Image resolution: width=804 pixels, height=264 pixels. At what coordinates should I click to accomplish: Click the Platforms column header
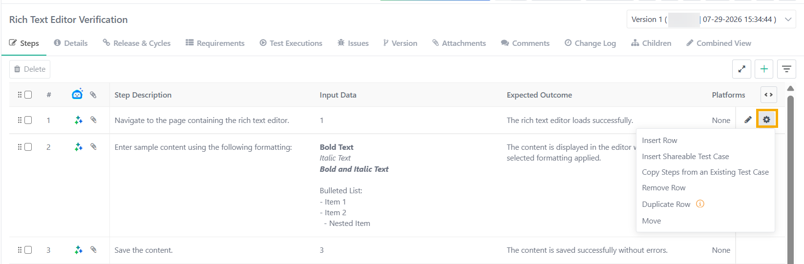[728, 95]
